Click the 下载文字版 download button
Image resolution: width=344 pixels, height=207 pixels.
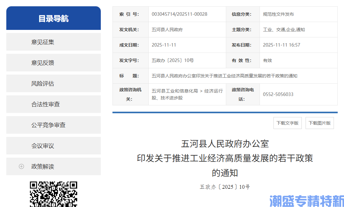tap(287, 123)
